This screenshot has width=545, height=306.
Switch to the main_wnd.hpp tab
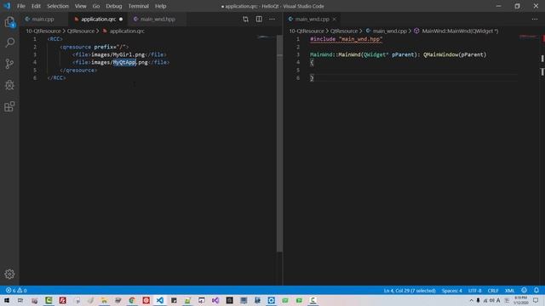coord(158,19)
